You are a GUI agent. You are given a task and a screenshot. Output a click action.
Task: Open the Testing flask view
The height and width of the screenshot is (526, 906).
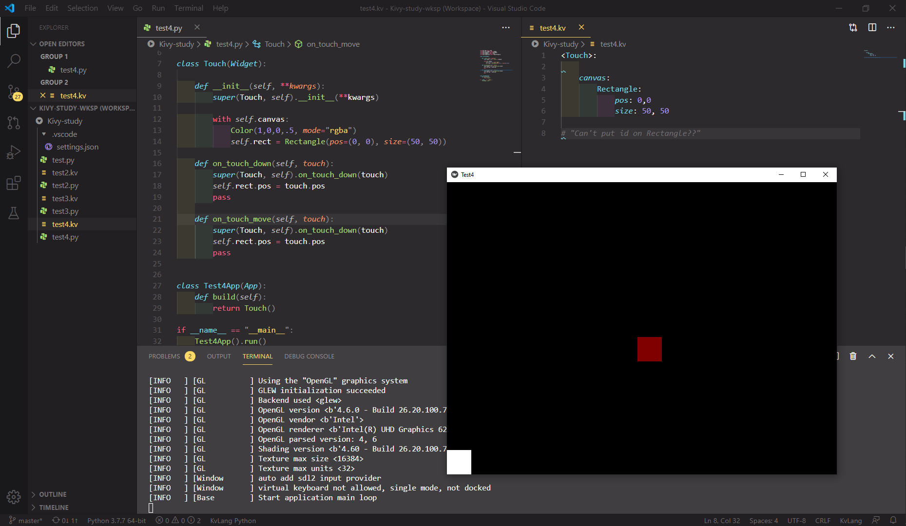[14, 213]
